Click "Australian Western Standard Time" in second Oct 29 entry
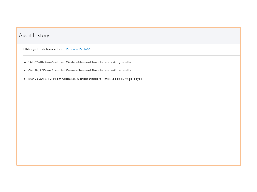This screenshot has height=192, width=257. point(75,71)
